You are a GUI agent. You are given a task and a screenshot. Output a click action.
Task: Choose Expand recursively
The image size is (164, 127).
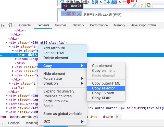[62, 91]
